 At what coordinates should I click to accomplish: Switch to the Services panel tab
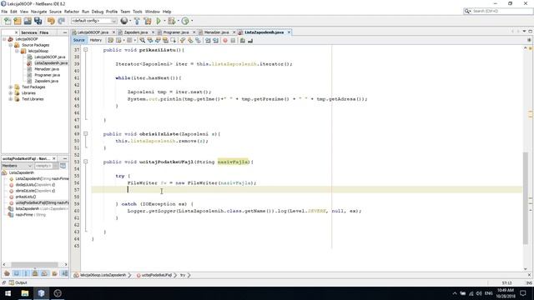tap(29, 32)
